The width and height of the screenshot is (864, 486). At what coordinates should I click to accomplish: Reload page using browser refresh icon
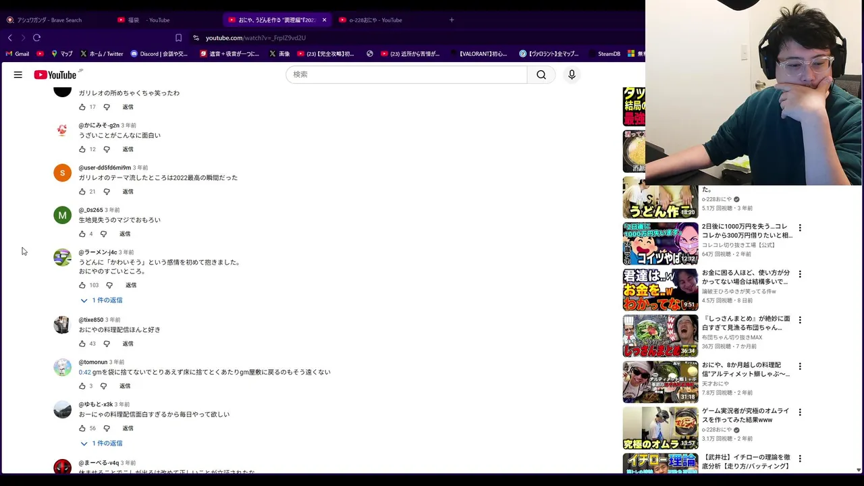coord(37,38)
